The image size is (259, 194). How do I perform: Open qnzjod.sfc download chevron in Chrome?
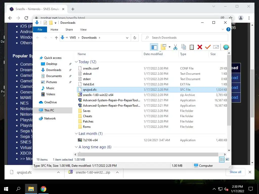(x=58, y=172)
